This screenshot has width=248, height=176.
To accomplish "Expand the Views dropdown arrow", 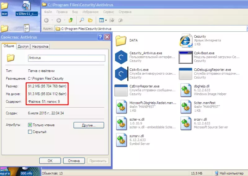I will [x=106, y=20].
